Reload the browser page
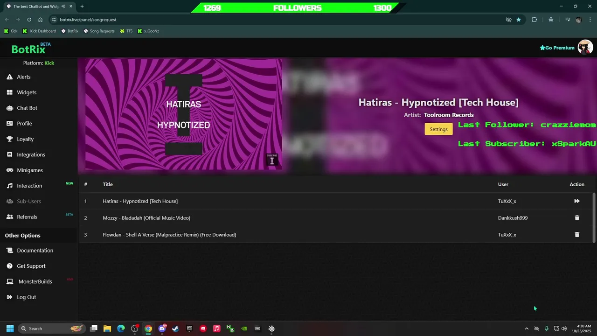597x336 pixels. point(29,20)
